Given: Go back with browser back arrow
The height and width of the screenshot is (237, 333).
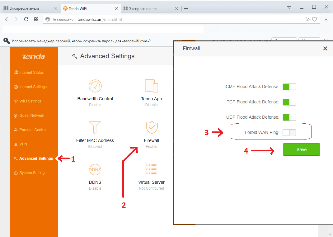Looking at the screenshot, I should click(x=7, y=19).
